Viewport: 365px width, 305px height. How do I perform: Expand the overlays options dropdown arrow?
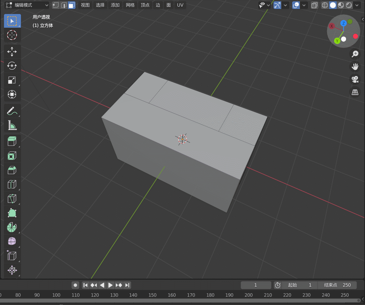click(x=304, y=5)
